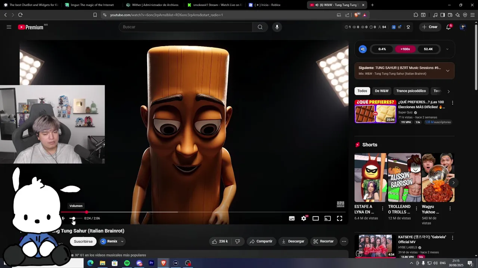Click the red video progress bar scrubber

86,212
